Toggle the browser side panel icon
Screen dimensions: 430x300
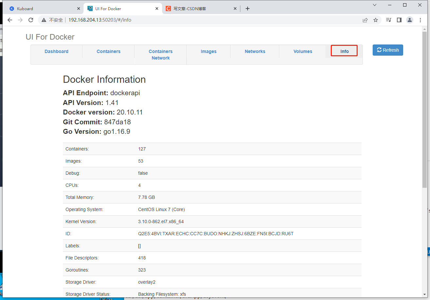click(399, 20)
